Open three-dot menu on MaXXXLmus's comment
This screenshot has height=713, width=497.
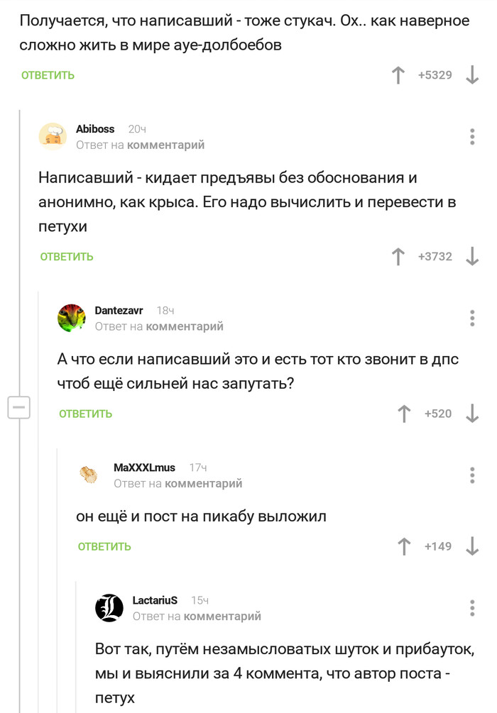[x=472, y=475]
